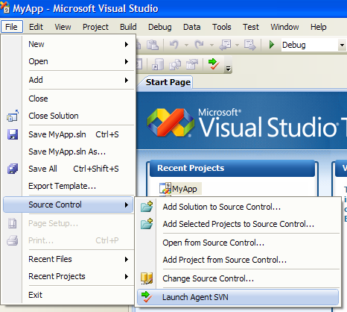Viewport: 347px width, 312px height.
Task: Open the Project menu
Action: coord(95,27)
